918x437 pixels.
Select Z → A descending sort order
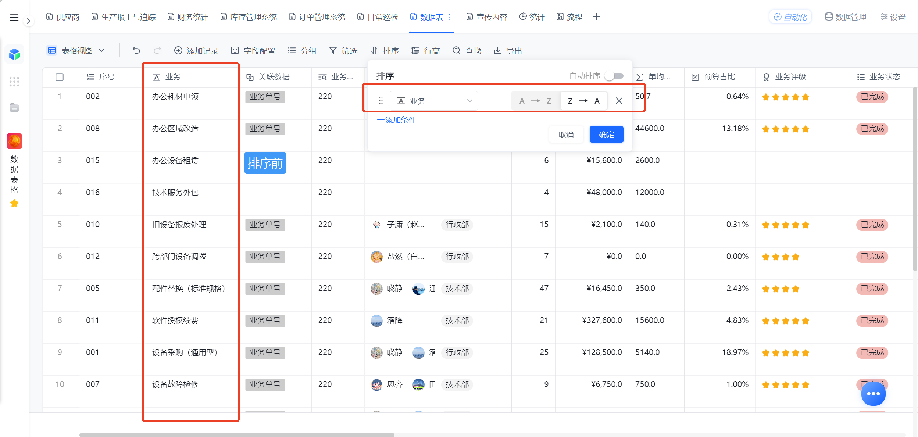(583, 101)
